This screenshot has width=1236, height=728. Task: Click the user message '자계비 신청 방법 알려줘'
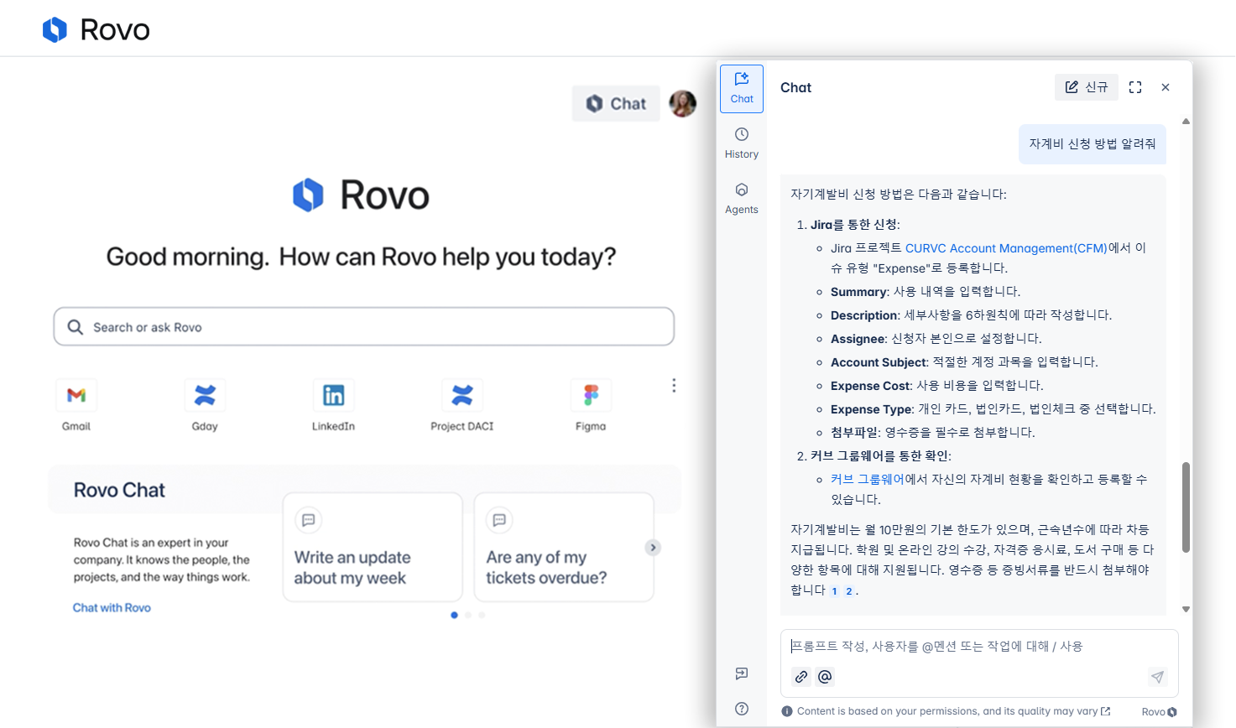(1093, 144)
